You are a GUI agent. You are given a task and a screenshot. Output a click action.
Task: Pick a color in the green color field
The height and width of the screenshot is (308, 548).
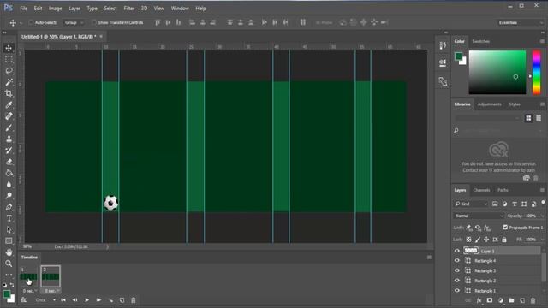tap(497, 72)
